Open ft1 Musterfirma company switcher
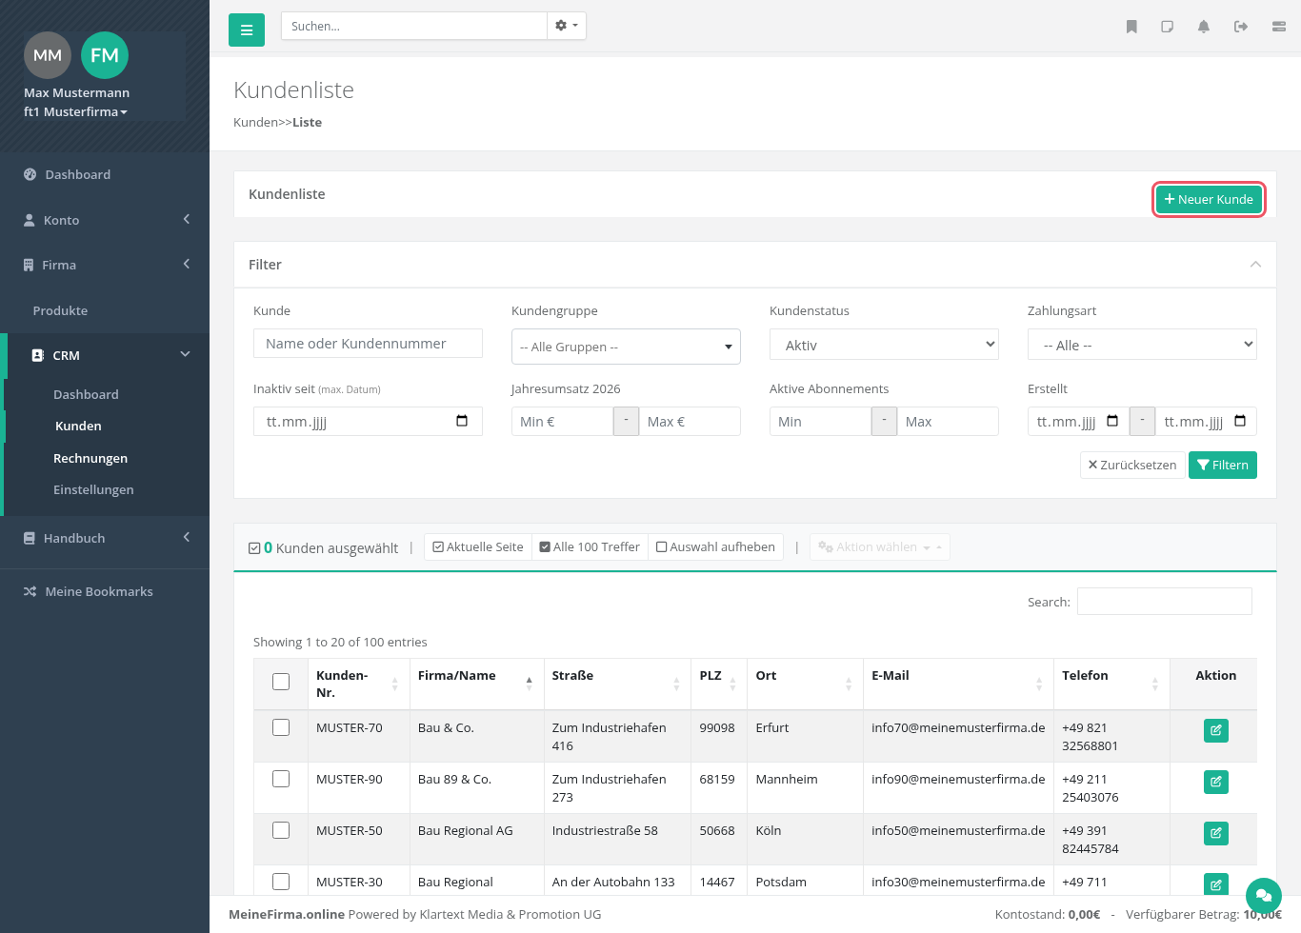The image size is (1301, 933). (x=75, y=111)
